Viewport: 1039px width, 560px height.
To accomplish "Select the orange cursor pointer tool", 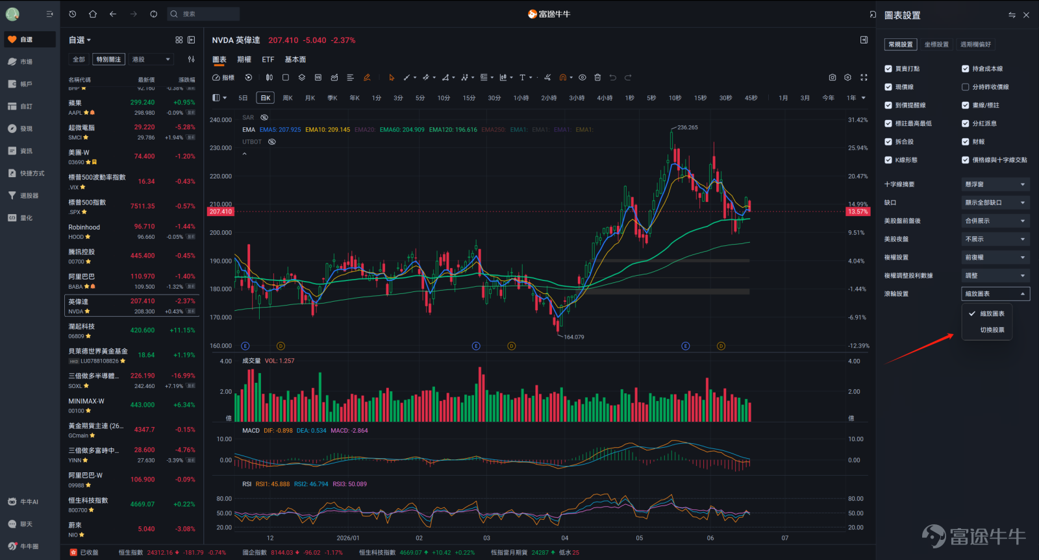I will [x=392, y=77].
